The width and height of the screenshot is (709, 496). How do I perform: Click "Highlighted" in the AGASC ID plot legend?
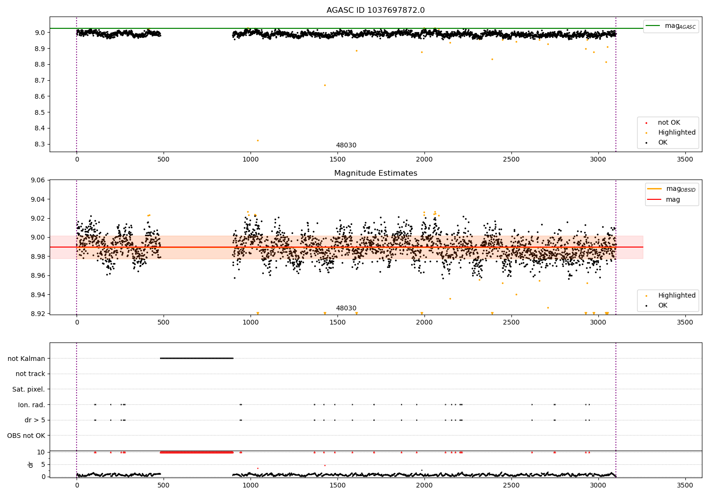point(676,133)
